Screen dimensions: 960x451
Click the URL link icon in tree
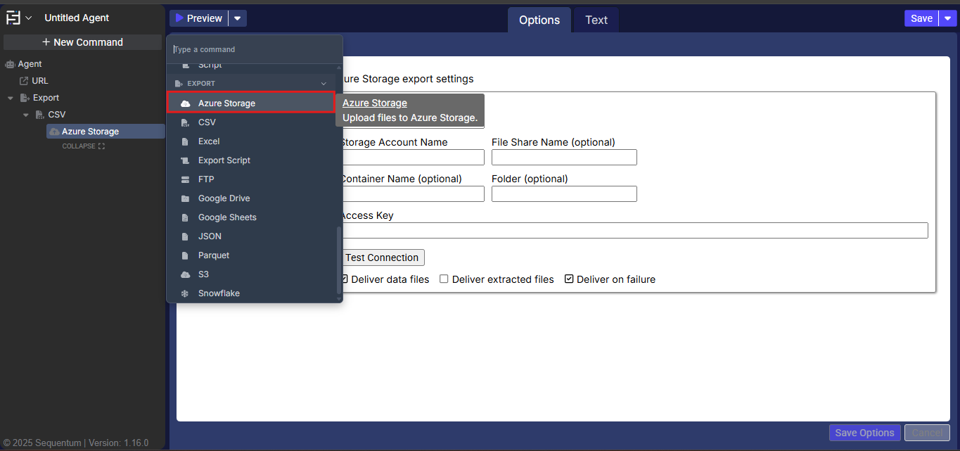24,81
